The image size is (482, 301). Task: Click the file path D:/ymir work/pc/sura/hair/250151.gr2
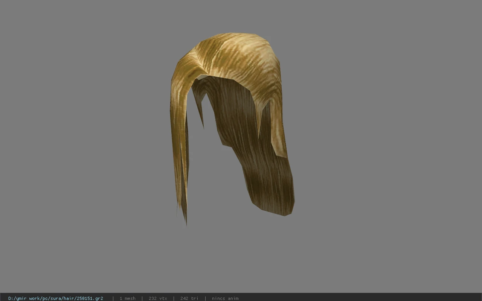click(56, 298)
